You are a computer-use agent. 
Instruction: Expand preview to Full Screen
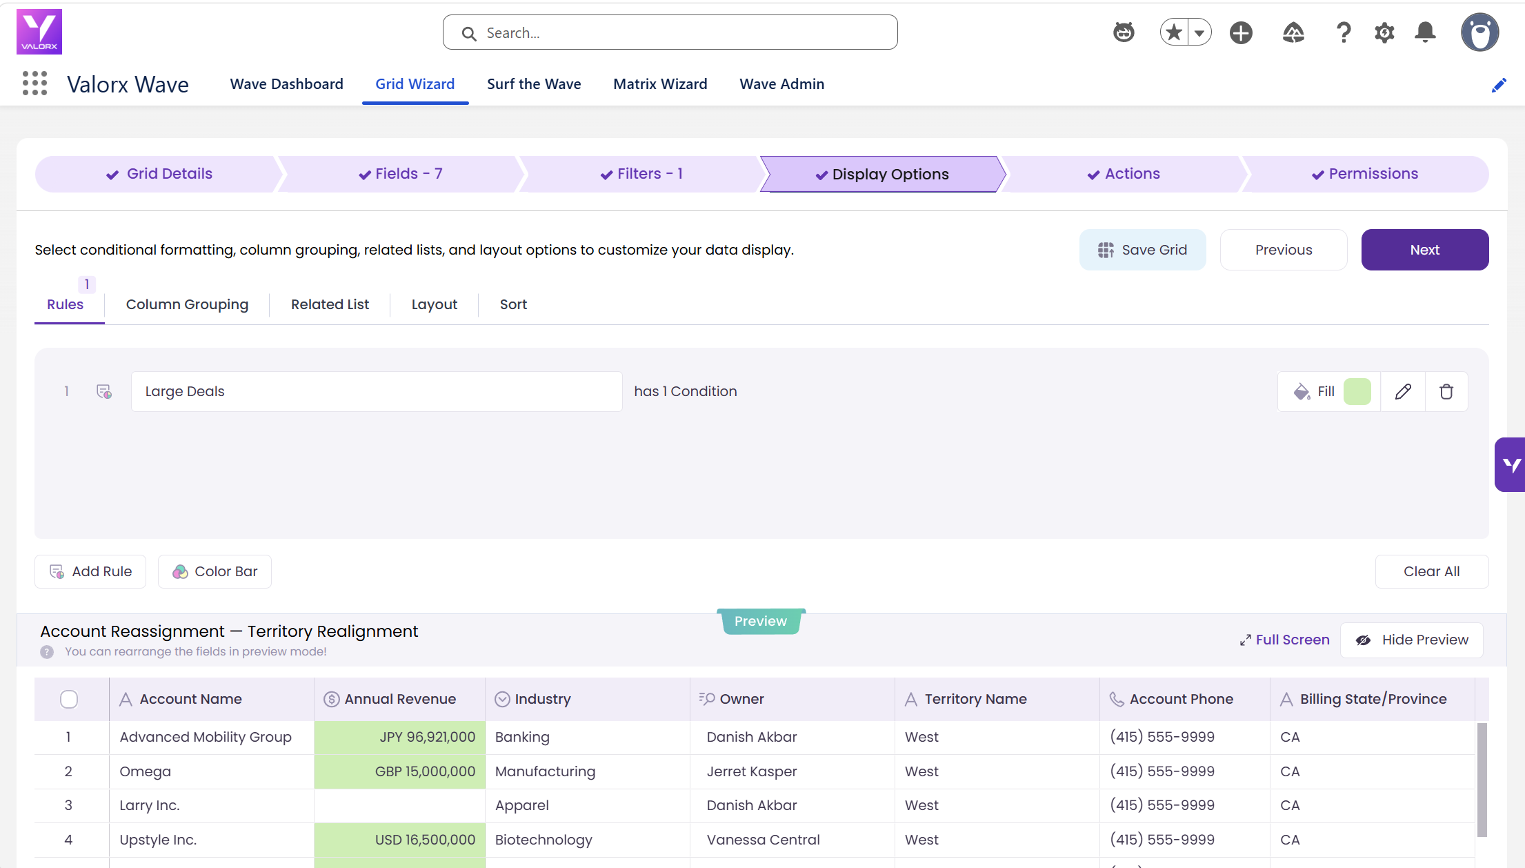click(x=1284, y=640)
